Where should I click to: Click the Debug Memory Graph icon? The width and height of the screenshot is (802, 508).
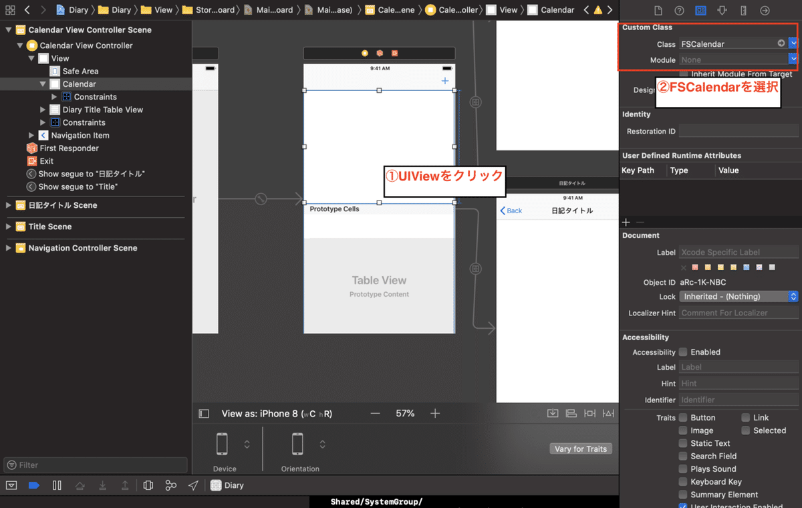171,485
